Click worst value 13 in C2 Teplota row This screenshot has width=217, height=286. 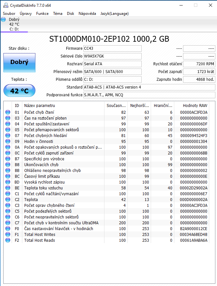click(x=147, y=200)
